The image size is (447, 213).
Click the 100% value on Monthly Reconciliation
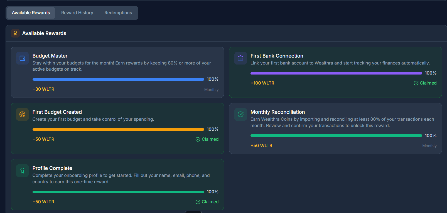tap(431, 136)
